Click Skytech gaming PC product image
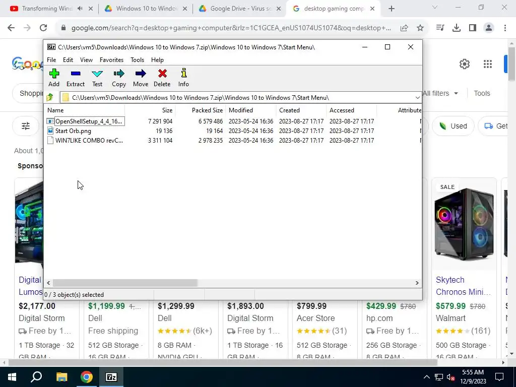This screenshot has height=387, width=516. click(x=464, y=224)
